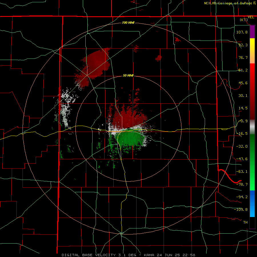Pick the purple segment of the color bar

[252, 32]
